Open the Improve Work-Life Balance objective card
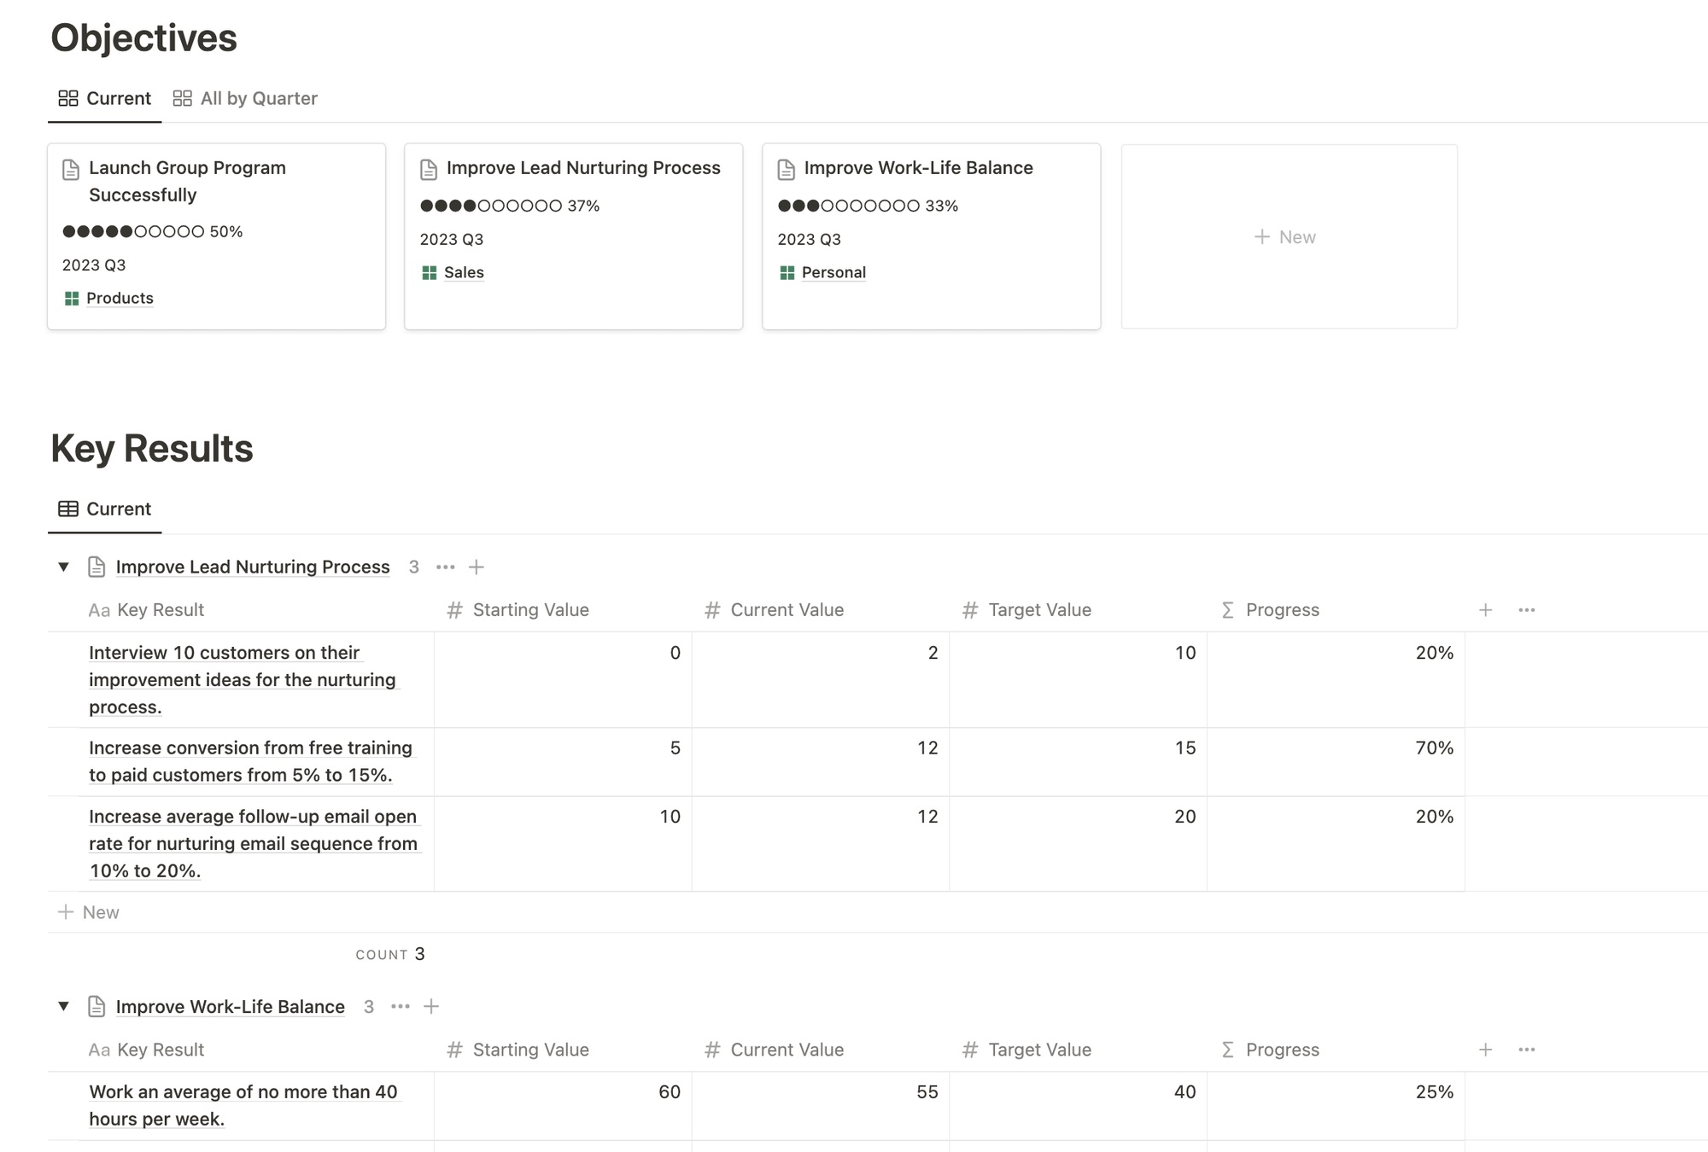 tap(918, 168)
